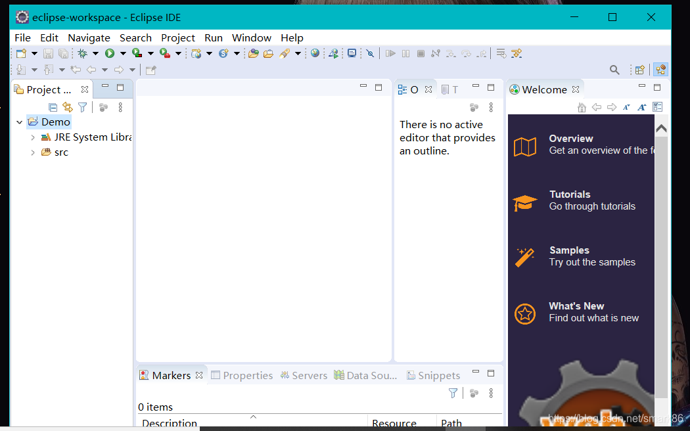Viewport: 690px width, 431px height.
Task: Click the Drop to Frame icon
Action: 501,54
